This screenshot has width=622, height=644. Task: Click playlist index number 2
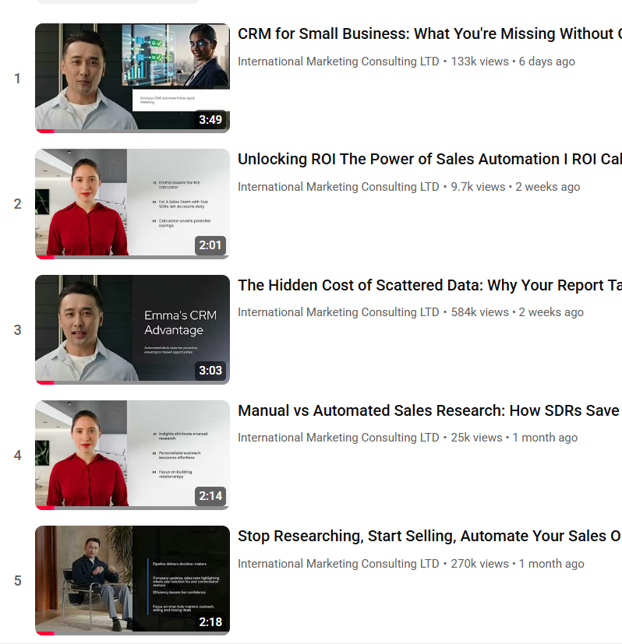click(x=17, y=204)
